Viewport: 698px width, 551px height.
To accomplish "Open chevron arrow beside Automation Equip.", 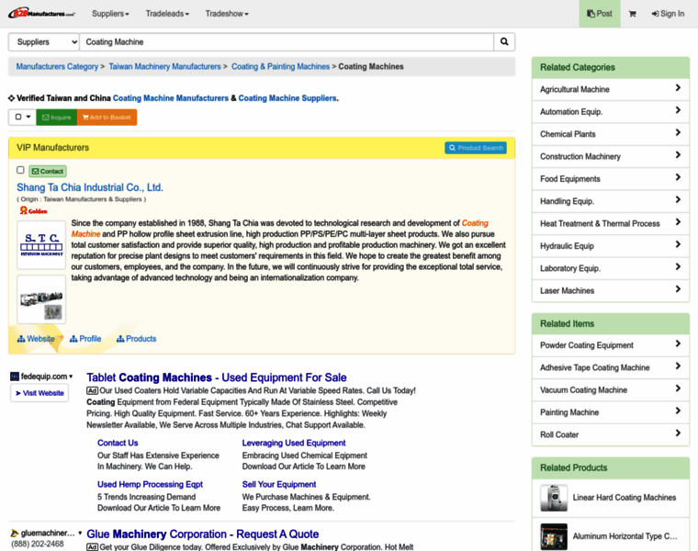I will (x=678, y=110).
